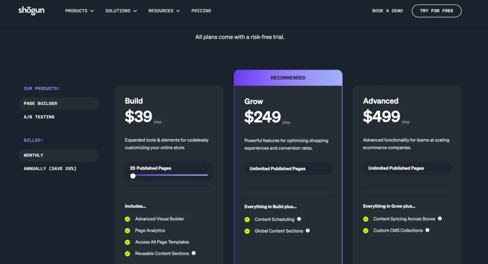Go to the Pricing page link
Screen dimensions: 488x264
coord(201,11)
